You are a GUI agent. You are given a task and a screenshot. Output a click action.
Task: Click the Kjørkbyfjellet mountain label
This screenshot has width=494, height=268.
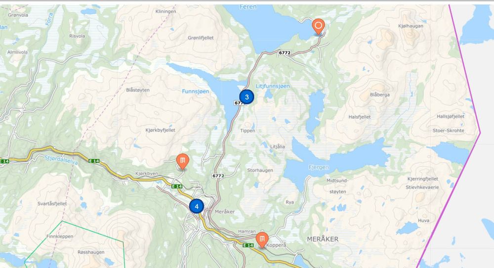pyautogui.click(x=160, y=130)
